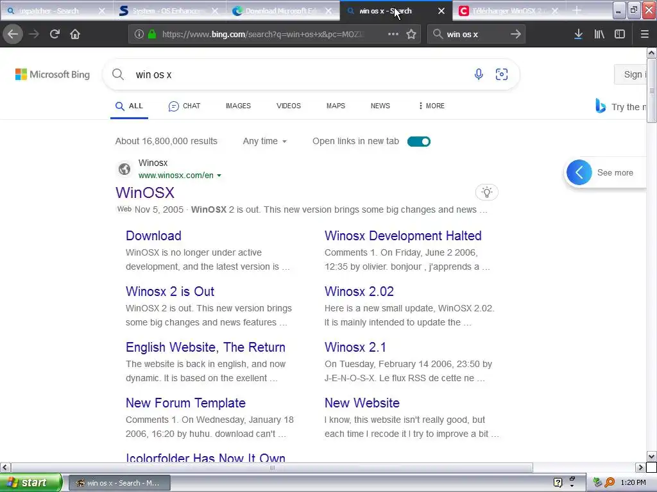Image resolution: width=657 pixels, height=492 pixels.
Task: Select the MAPS tab
Action: pyautogui.click(x=336, y=106)
